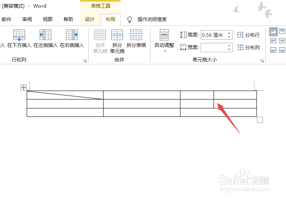Click the search box 操作说明搜索

[152, 19]
